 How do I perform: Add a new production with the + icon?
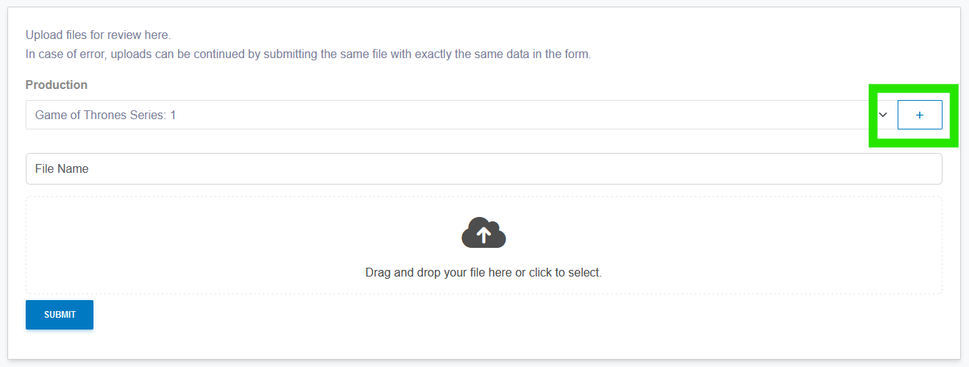[x=920, y=115]
